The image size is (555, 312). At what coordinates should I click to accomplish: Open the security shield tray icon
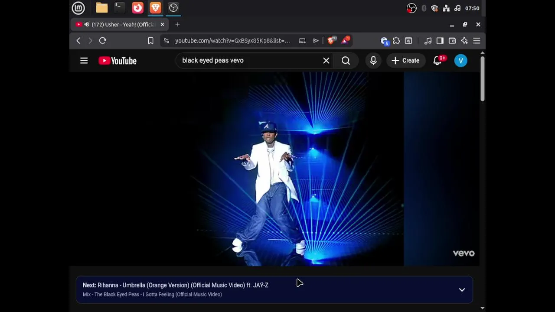pyautogui.click(x=434, y=8)
